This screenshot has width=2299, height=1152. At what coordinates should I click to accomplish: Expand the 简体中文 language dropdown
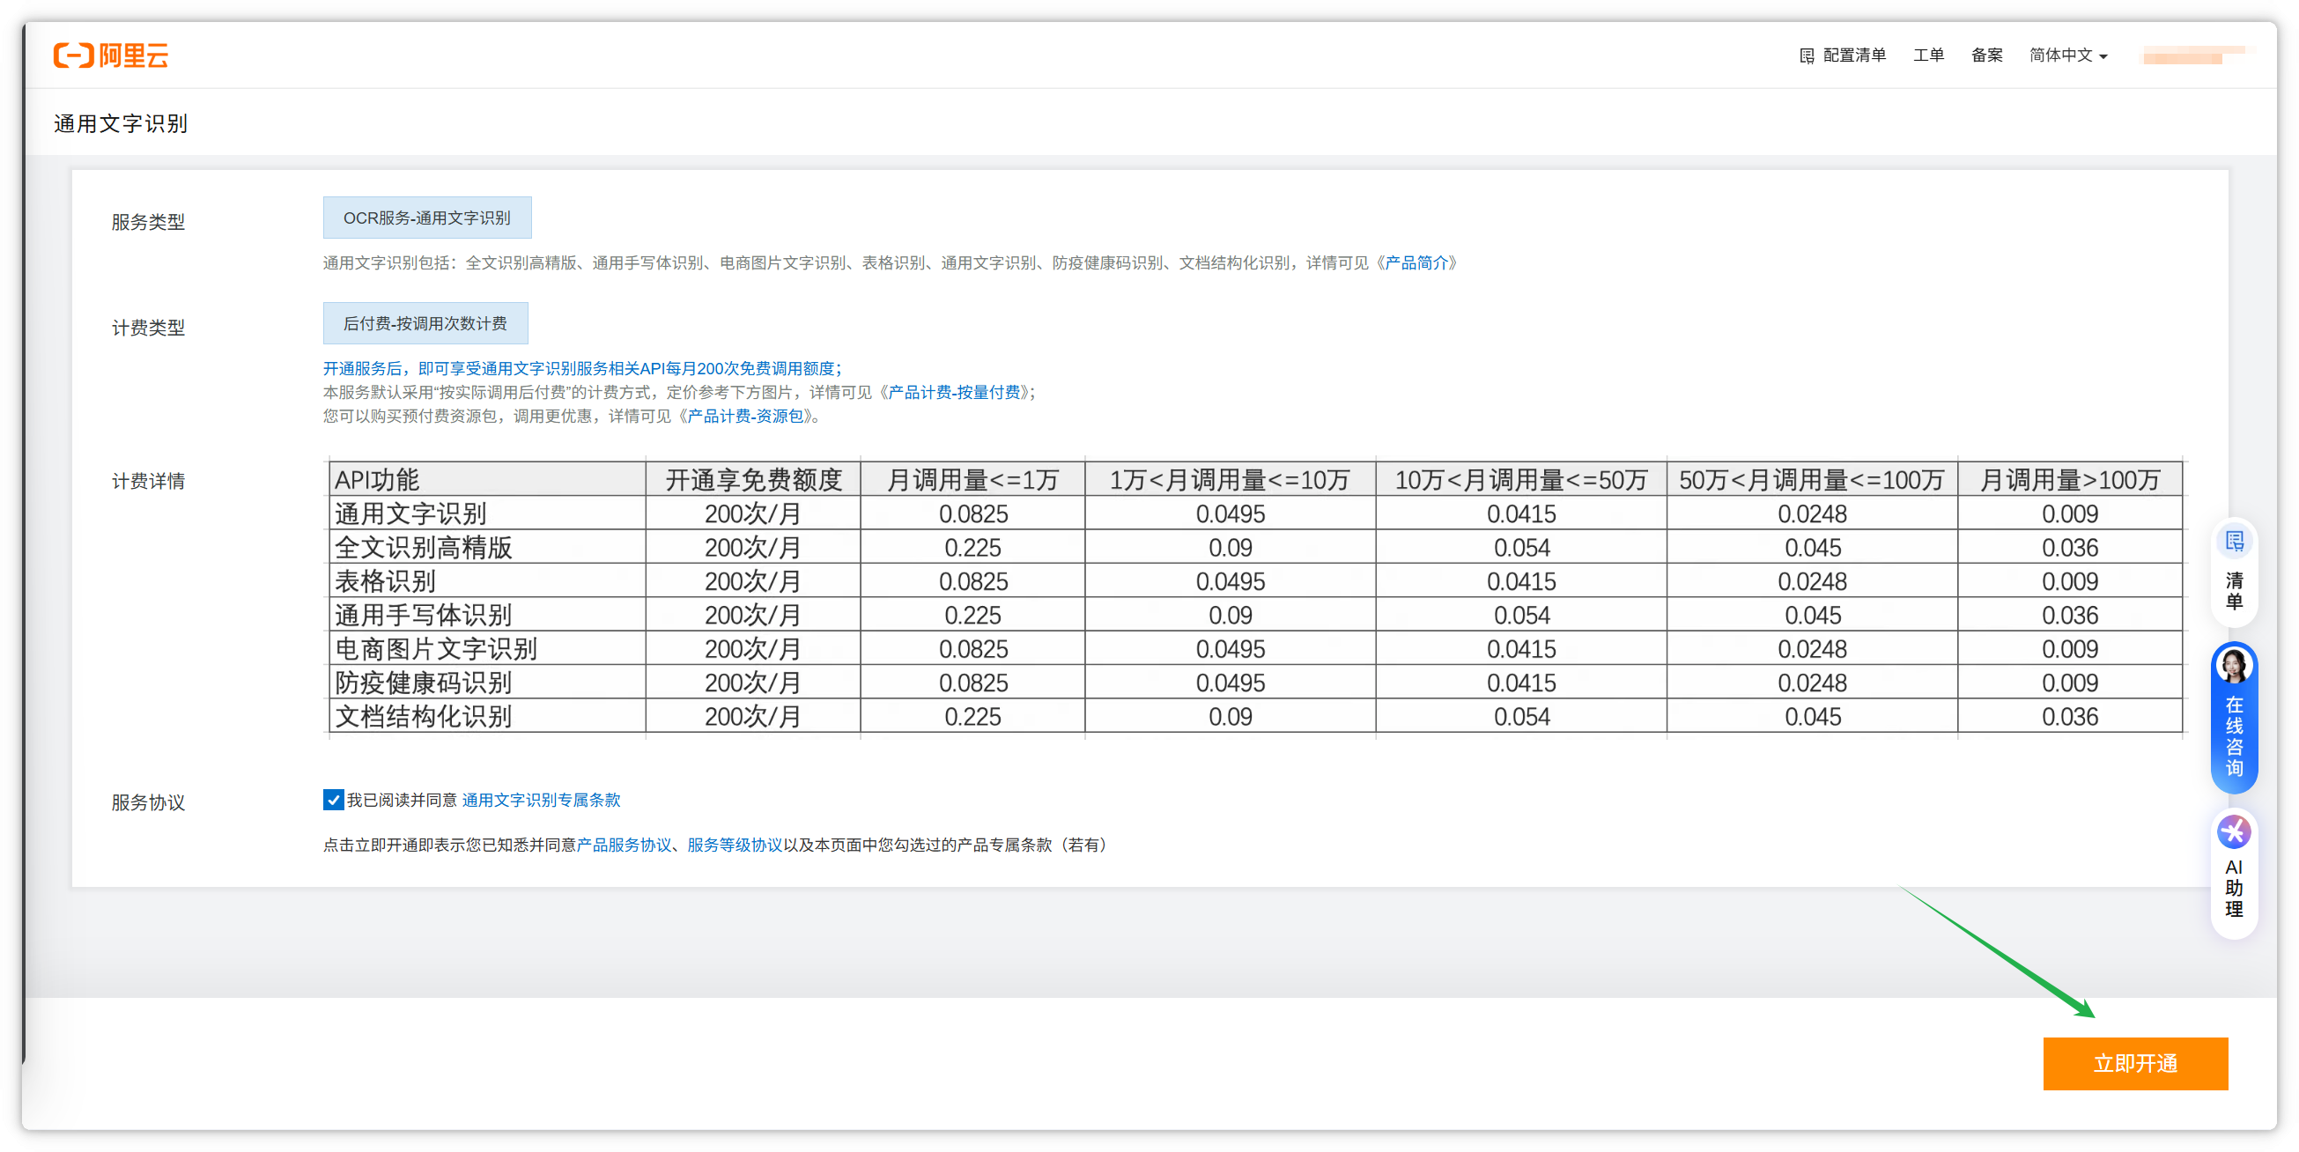click(2068, 55)
